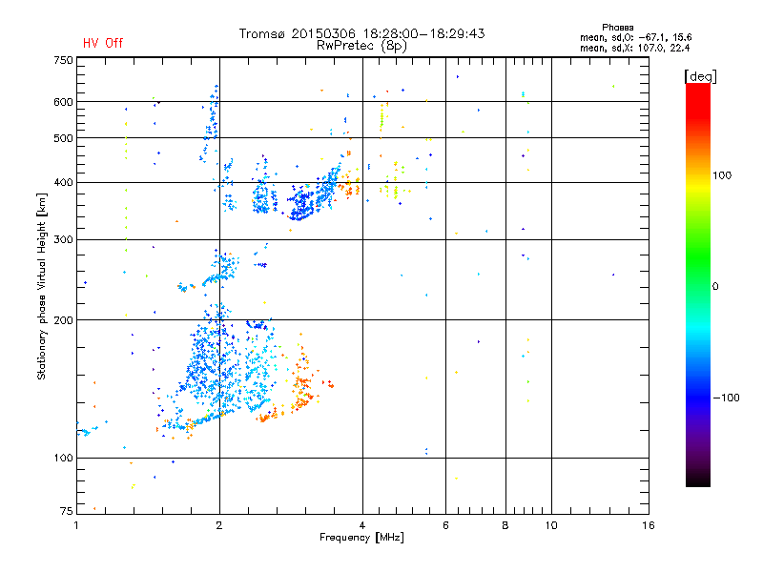Click the '100' height tick label on y-axis

tap(64, 458)
